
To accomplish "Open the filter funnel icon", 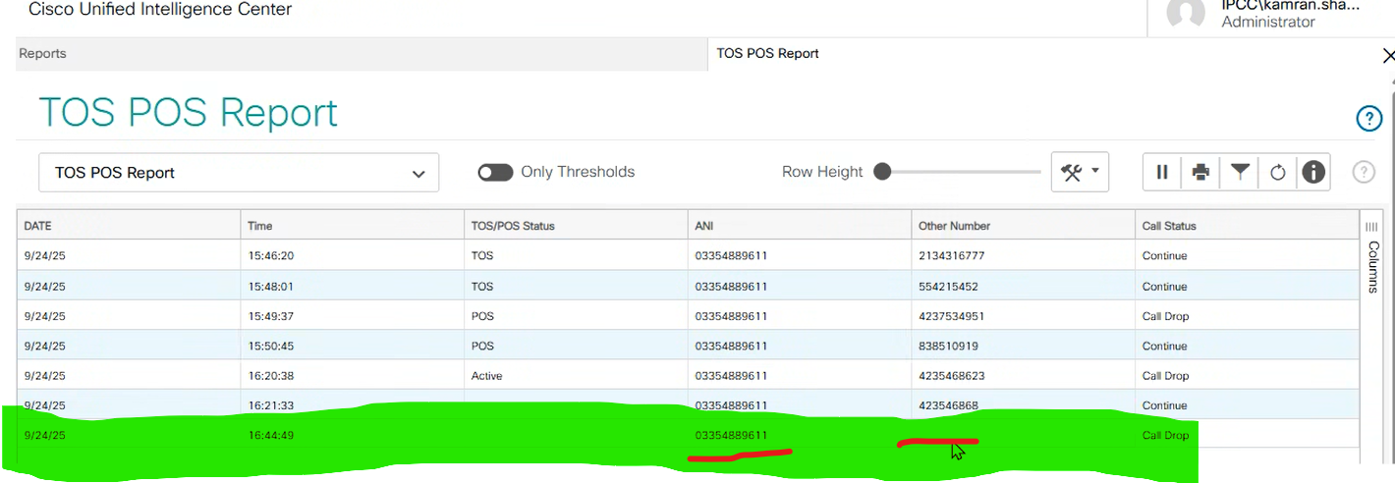I will point(1240,173).
